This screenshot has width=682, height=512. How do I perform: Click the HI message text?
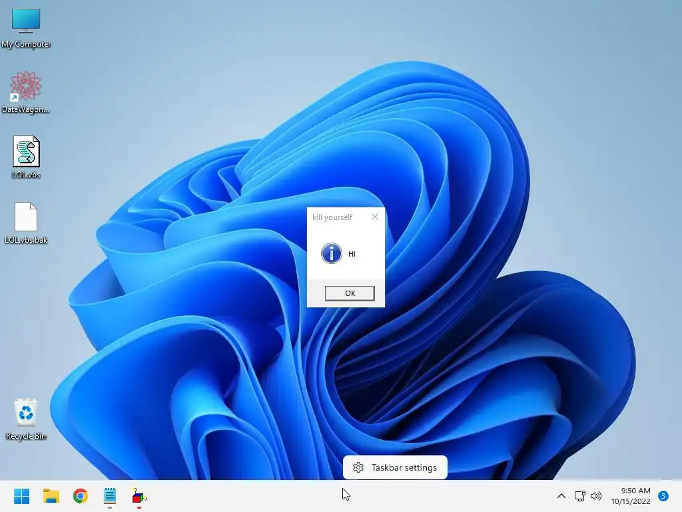352,254
